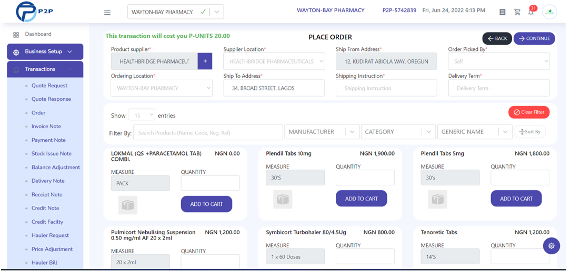Open the shopping cart icon
This screenshot has height=272, width=571.
517,12
